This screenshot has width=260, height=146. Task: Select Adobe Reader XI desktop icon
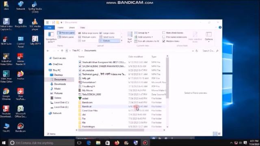pos(21,59)
